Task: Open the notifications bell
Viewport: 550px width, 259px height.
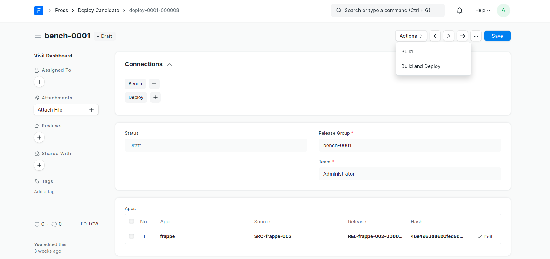Action: 459,11
